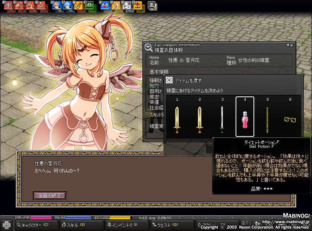Click the lv10 exp 3.6% experience readout
This screenshot has width=312, height=231.
coord(152,218)
